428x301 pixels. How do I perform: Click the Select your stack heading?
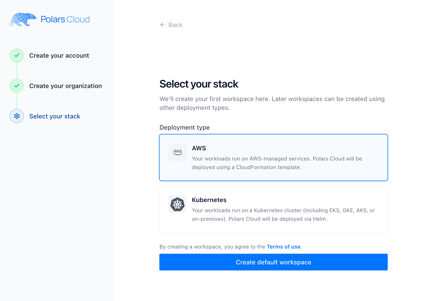point(199,84)
